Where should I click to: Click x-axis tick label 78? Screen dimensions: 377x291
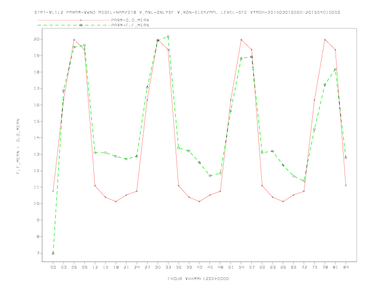click(x=325, y=267)
